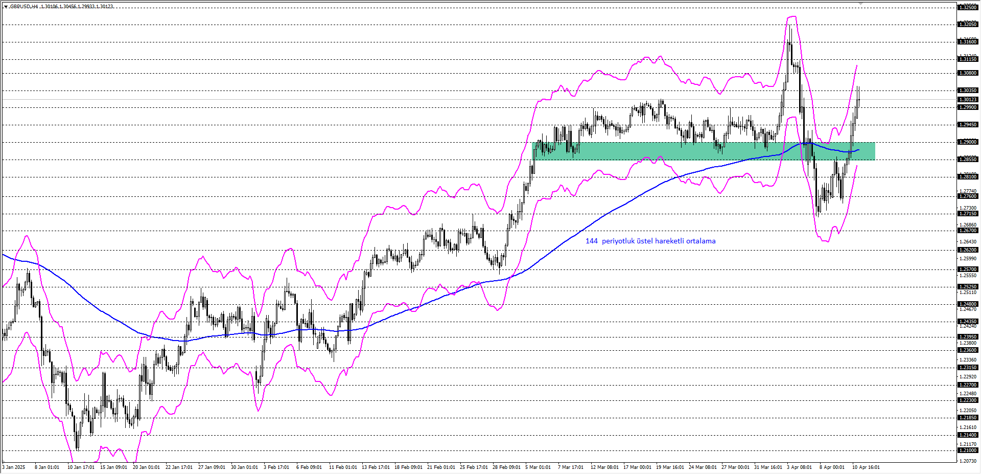This screenshot has height=474, width=981.
Task: Click the 1.29900 price level label
Action: (x=968, y=107)
